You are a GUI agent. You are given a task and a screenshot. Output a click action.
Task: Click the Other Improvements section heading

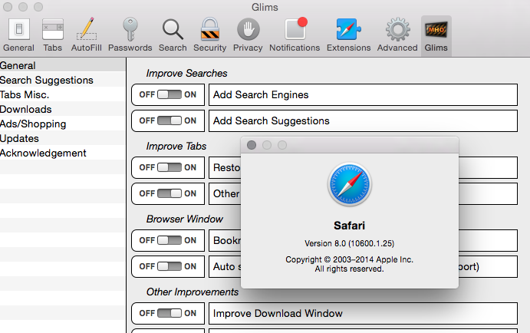(x=193, y=292)
